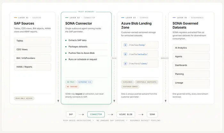Click the 'Azure Blob Landing Zone' heading

click(x=136, y=25)
